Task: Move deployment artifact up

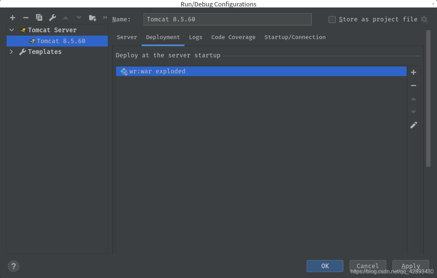Action: pos(414,99)
